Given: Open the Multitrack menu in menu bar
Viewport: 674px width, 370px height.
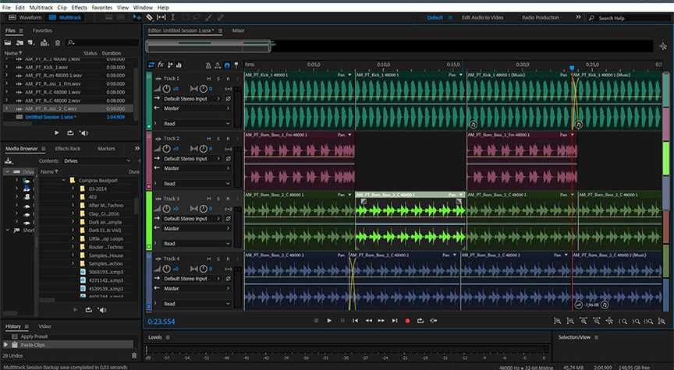Looking at the screenshot, I should click(x=40, y=7).
